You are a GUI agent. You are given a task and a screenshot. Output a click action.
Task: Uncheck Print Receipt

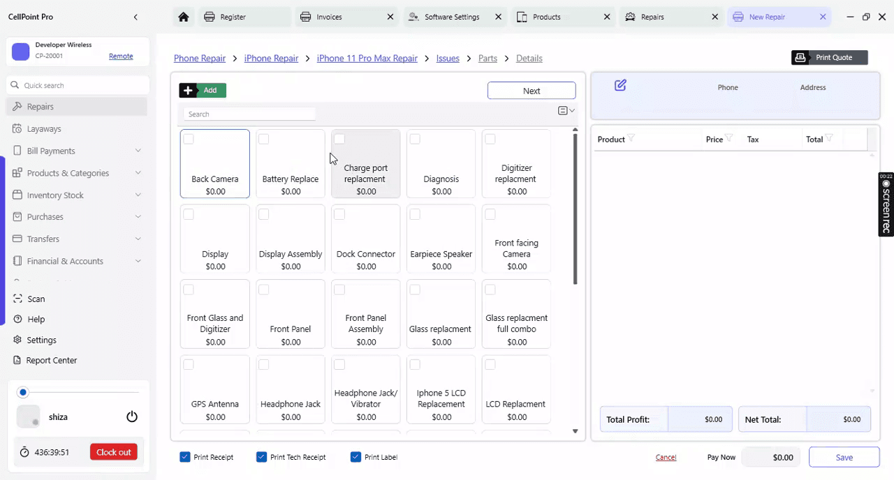tap(185, 457)
